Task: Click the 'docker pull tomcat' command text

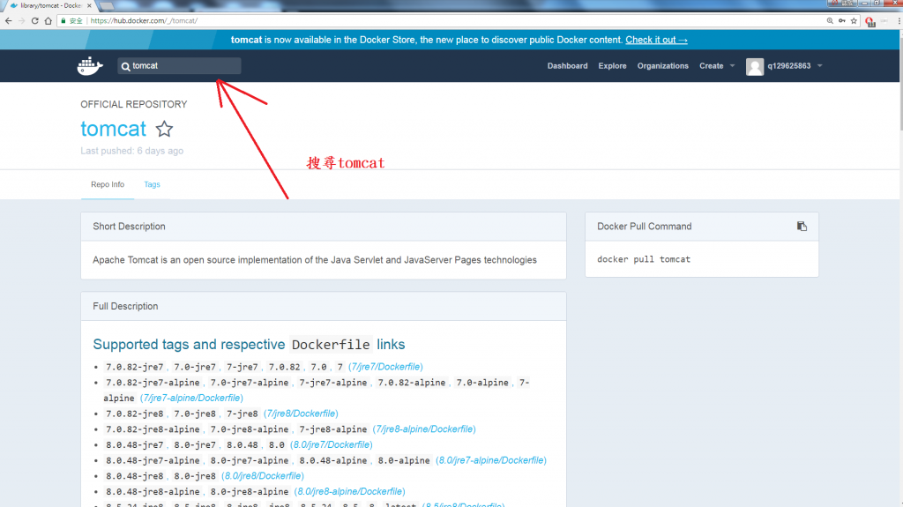Action: [643, 259]
